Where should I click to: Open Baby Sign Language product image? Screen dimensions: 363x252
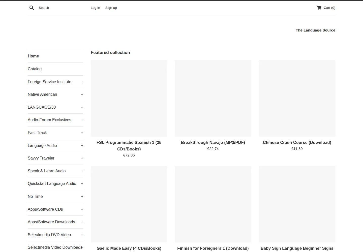click(x=297, y=204)
